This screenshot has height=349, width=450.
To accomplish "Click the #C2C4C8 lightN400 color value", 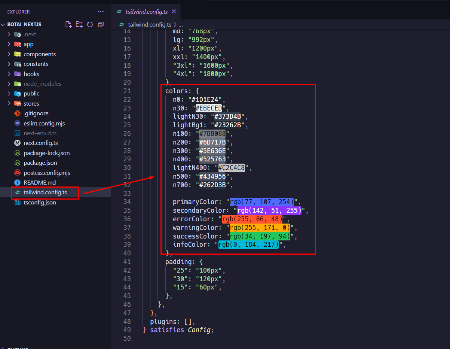I will click(231, 168).
